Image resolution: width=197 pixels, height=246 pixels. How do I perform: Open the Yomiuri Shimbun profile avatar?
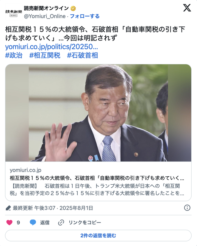14,12
